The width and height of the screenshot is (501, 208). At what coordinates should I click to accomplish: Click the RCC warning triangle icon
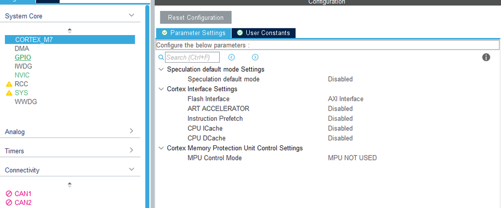click(x=9, y=84)
